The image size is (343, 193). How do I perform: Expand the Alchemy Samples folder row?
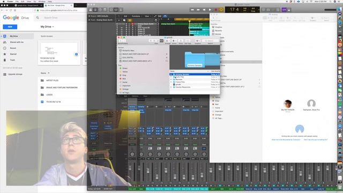point(171,75)
